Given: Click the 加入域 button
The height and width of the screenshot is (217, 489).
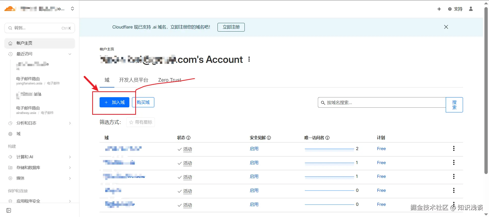Looking at the screenshot, I should click(114, 102).
